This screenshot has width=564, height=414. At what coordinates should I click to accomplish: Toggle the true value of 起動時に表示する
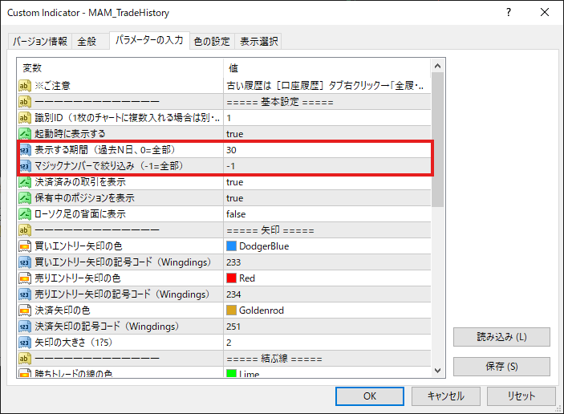(234, 134)
